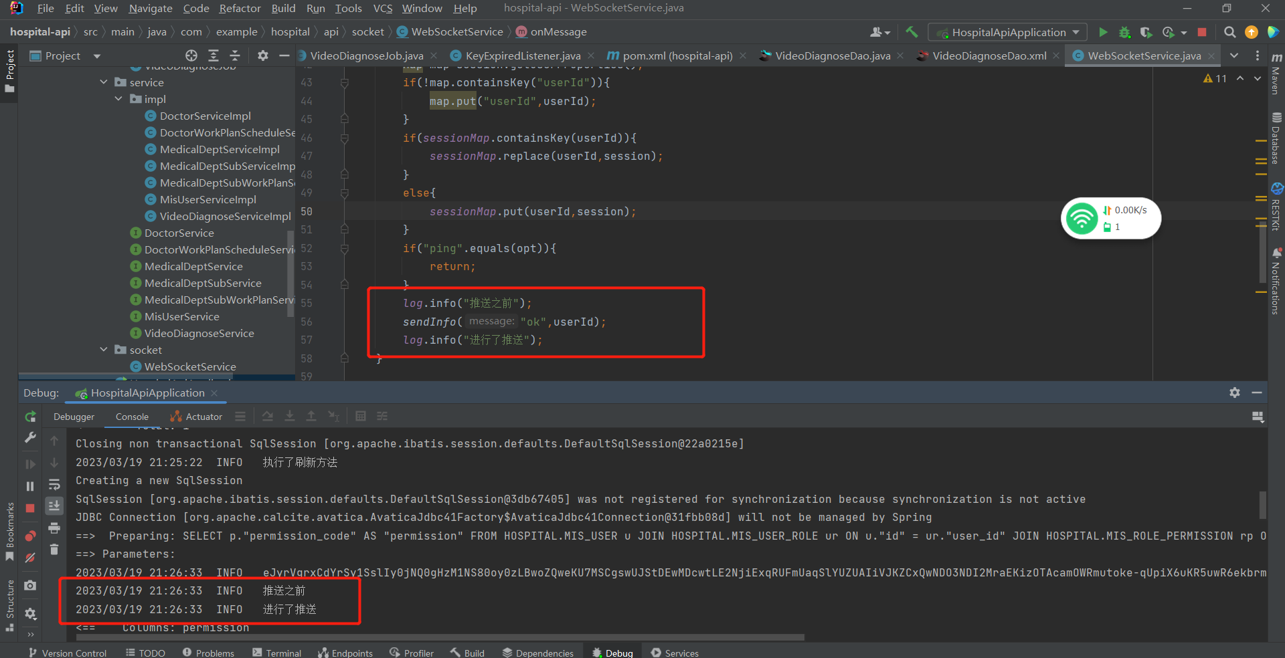Switch to the Debugger tab
Image resolution: width=1285 pixels, height=658 pixels.
pos(74,417)
